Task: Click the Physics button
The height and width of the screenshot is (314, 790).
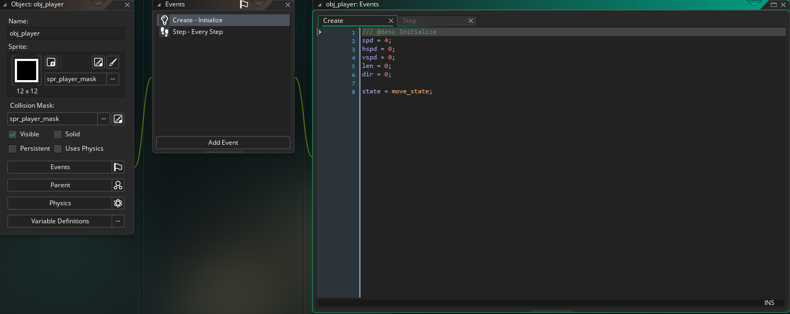Action: pyautogui.click(x=60, y=203)
